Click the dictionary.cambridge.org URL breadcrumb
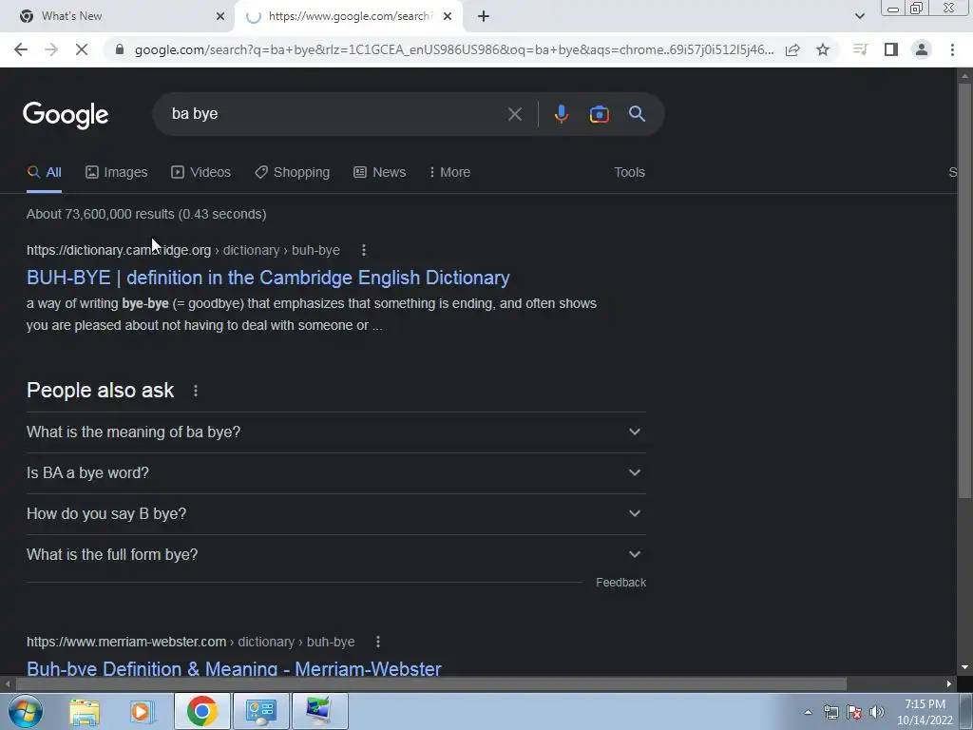This screenshot has height=730, width=973. pos(183,250)
